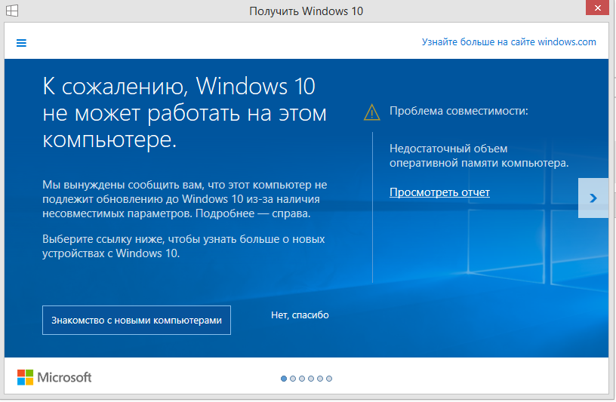
Task: Click the Microsoft logo in footer
Action: point(54,377)
